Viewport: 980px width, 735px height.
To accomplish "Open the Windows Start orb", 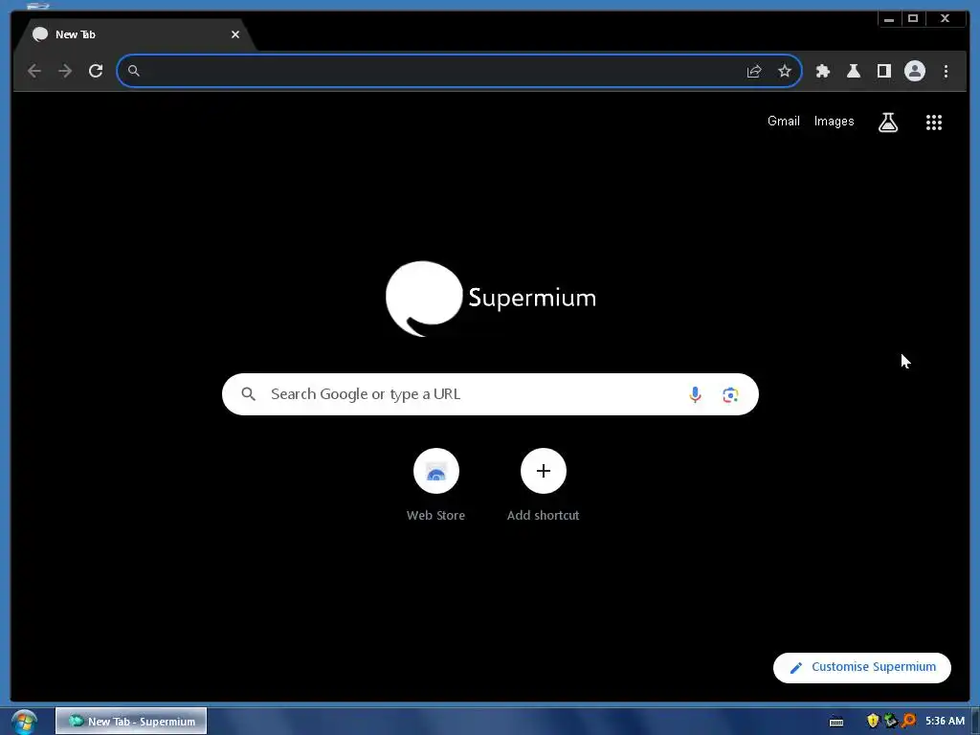I will click(24, 722).
